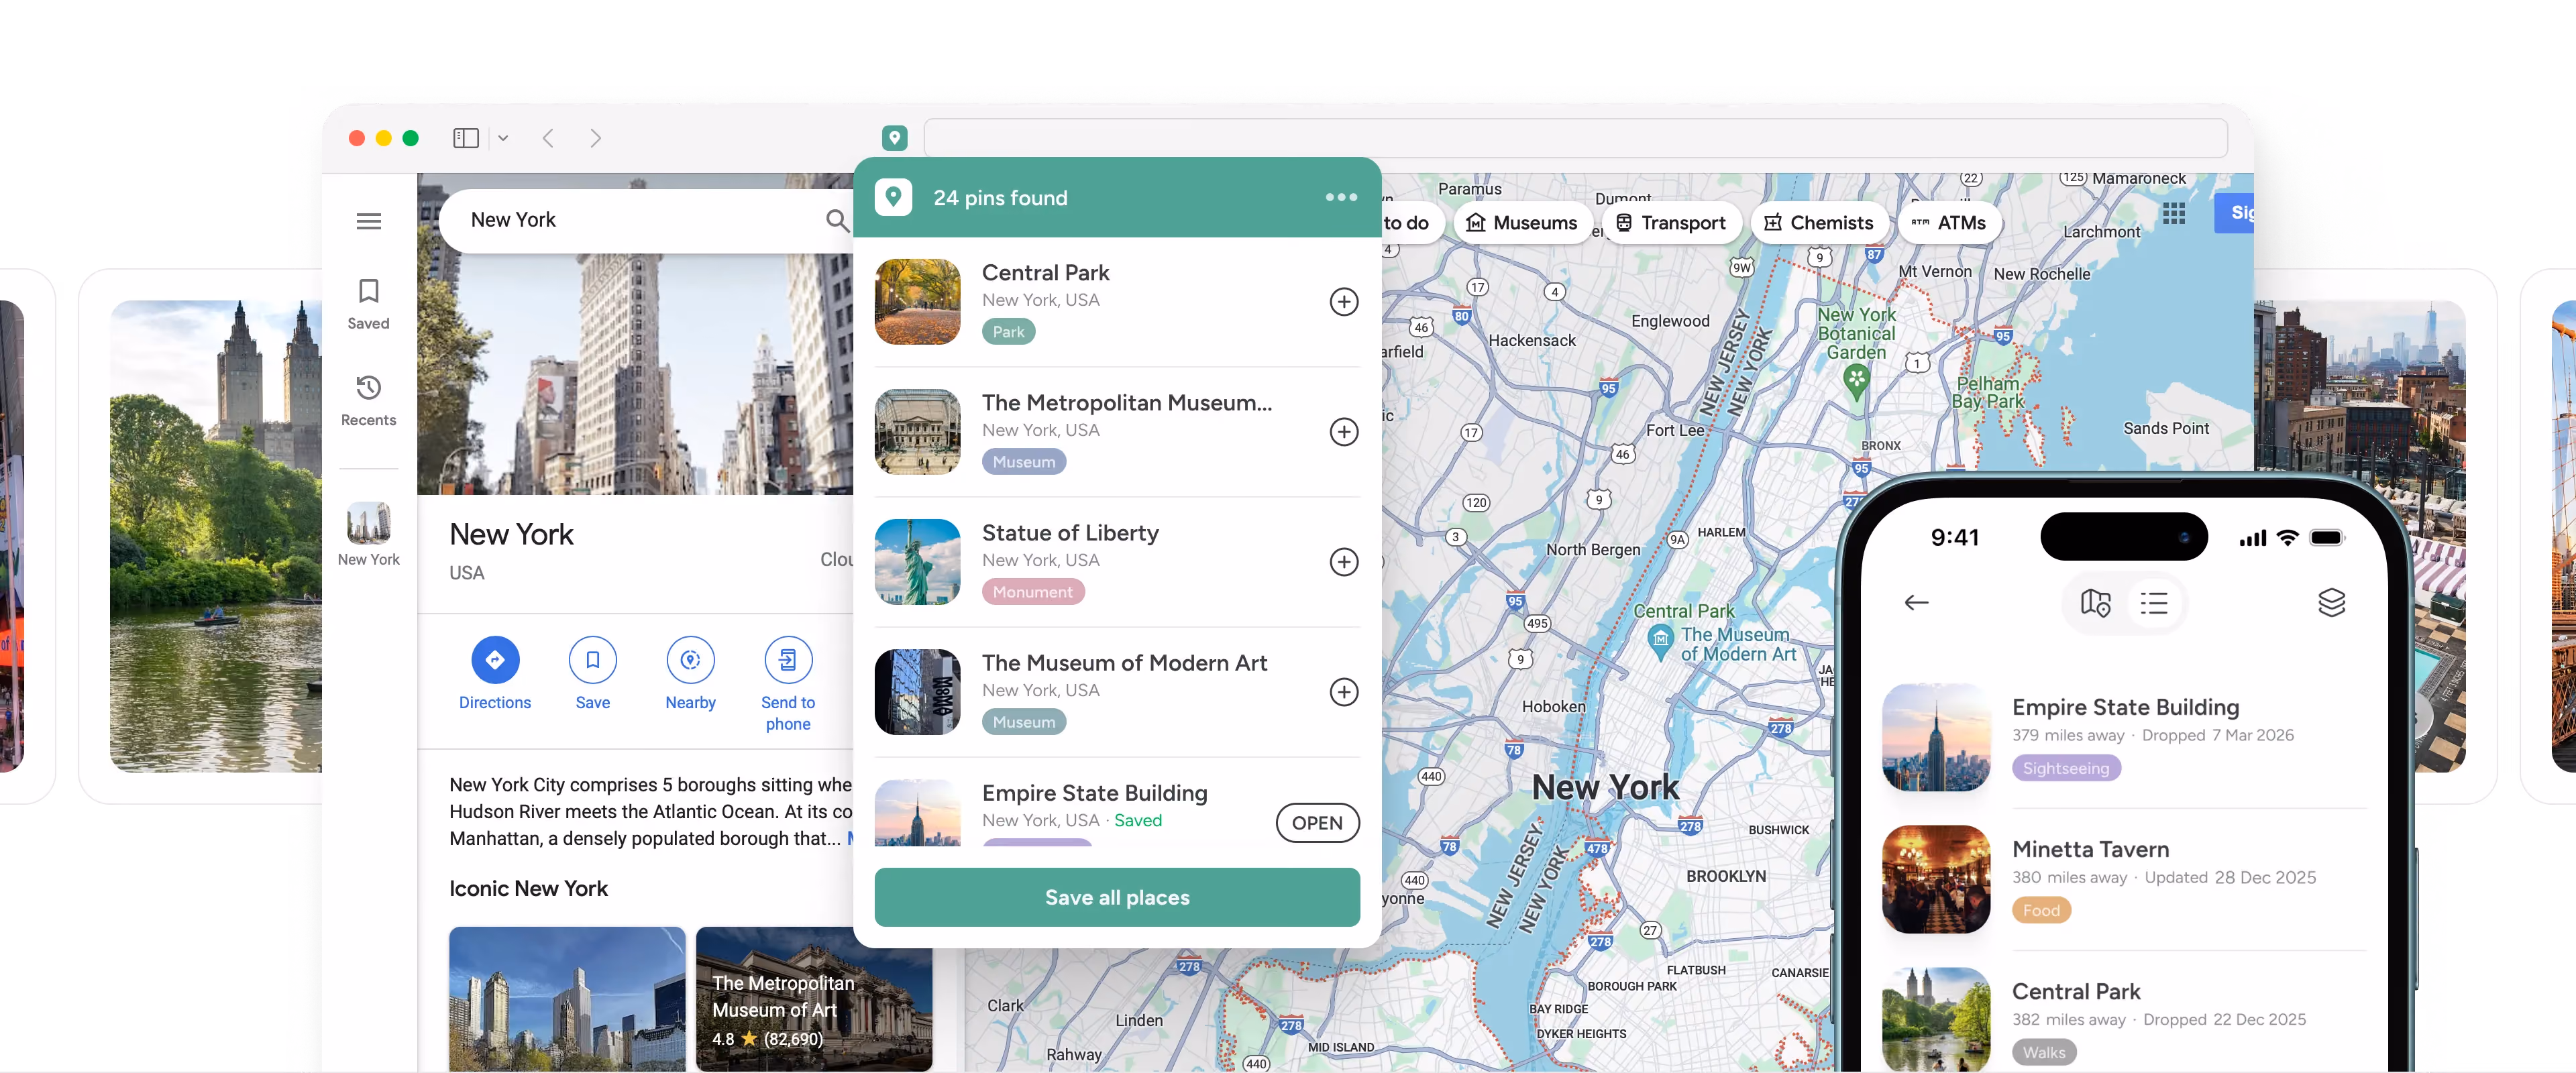
Task: Select the Transport map filter chip
Action: coord(1671,223)
